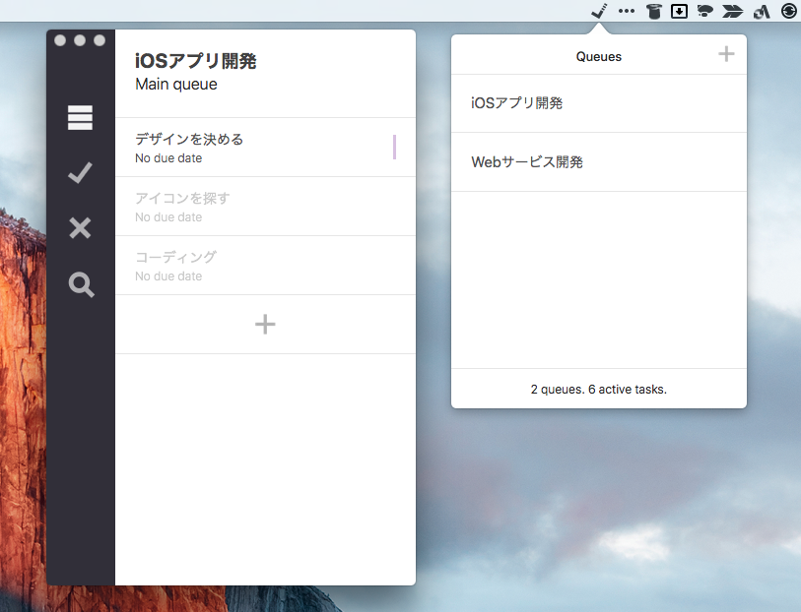Screen dimensions: 801x612
Task: Click the circular sync menu bar icon
Action: point(789,11)
